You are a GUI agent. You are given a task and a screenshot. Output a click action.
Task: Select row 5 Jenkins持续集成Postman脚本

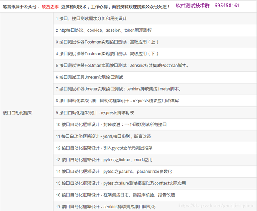(x=155, y=66)
